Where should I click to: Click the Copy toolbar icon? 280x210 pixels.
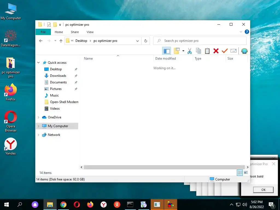click(x=199, y=51)
